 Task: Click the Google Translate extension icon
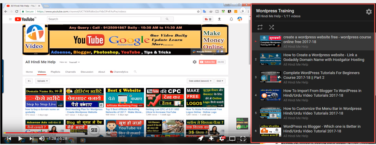[x=204, y=11]
